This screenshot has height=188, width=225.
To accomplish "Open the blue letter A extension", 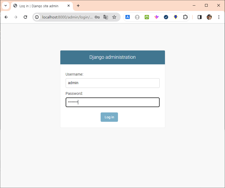I will [x=128, y=17].
